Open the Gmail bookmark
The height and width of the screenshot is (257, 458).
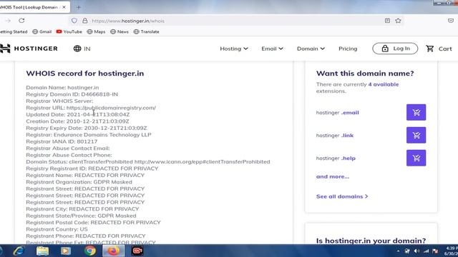click(x=42, y=31)
